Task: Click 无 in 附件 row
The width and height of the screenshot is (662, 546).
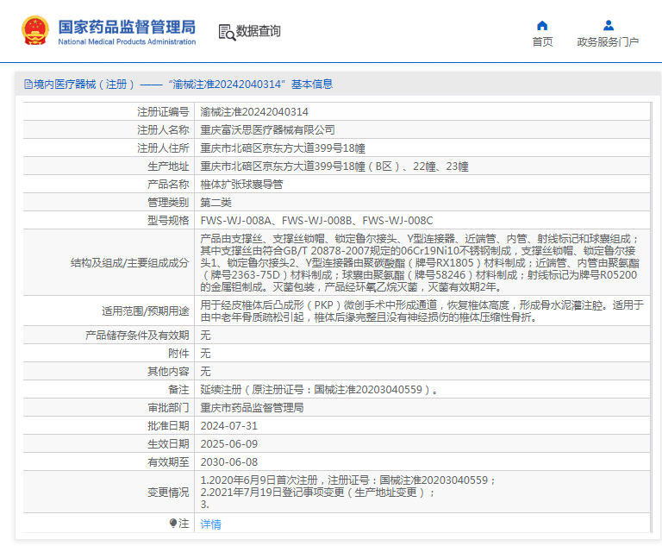Action: click(205, 354)
